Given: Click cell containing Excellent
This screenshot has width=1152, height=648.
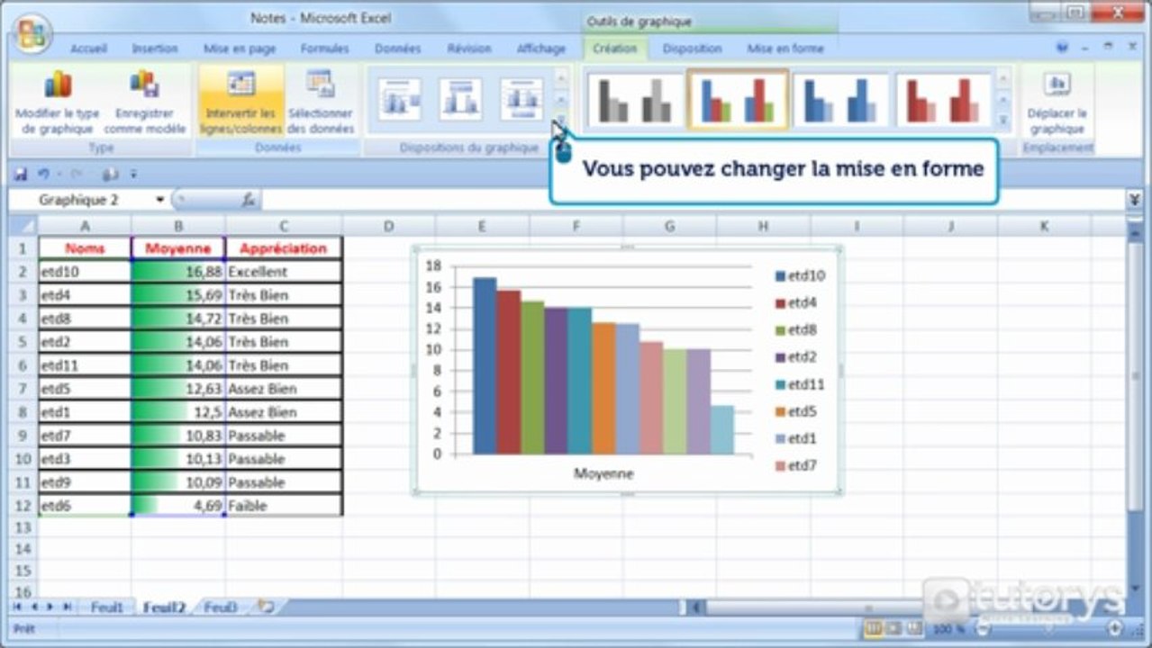Looking at the screenshot, I should click(x=284, y=271).
